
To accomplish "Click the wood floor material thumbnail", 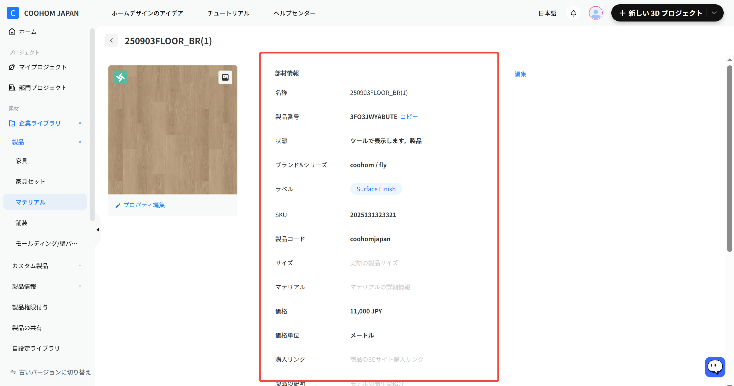I will coord(173,130).
